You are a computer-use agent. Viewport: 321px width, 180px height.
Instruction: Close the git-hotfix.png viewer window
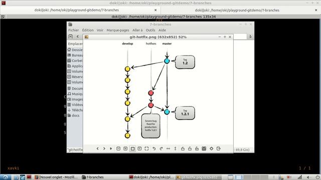click(230, 37)
